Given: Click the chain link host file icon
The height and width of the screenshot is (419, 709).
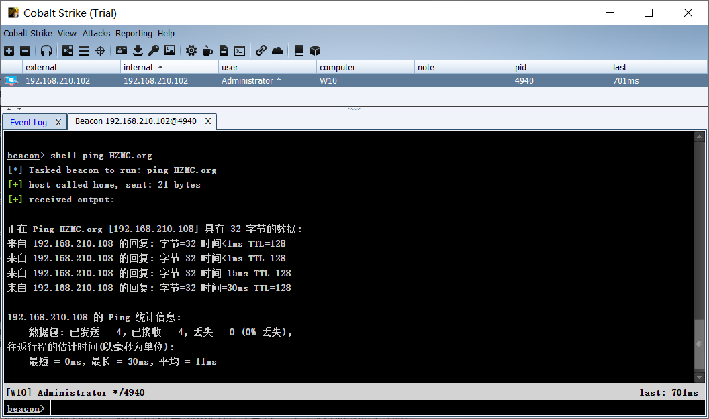Looking at the screenshot, I should [261, 50].
